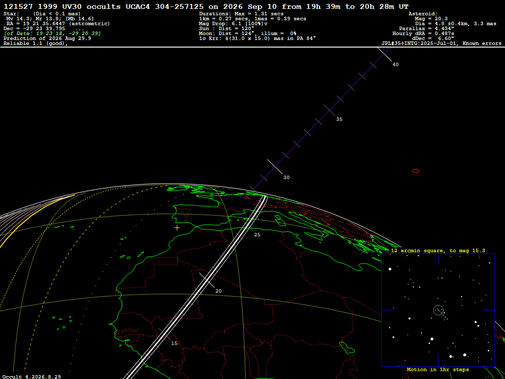Screen dimensions: 505x379
Task: Click the Mag Drop 6.1 line
Action: tap(233, 24)
